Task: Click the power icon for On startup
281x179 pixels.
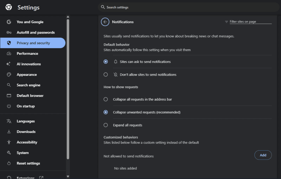Action: 9,106
